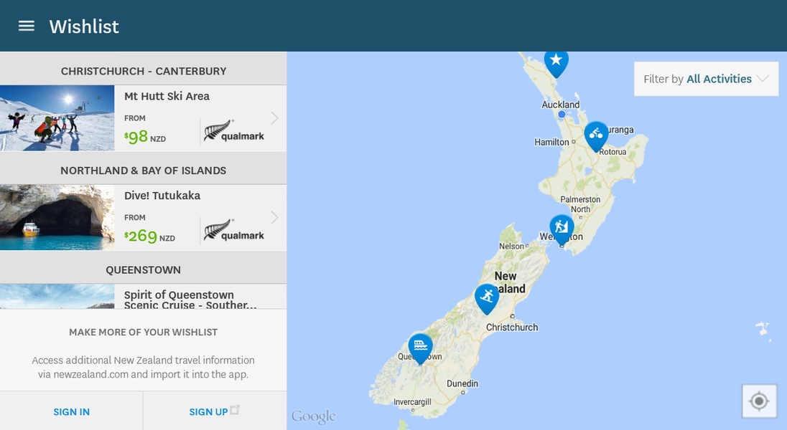The width and height of the screenshot is (787, 430).
Task: Tap the hiking map pin at Wellington
Action: coord(562,230)
